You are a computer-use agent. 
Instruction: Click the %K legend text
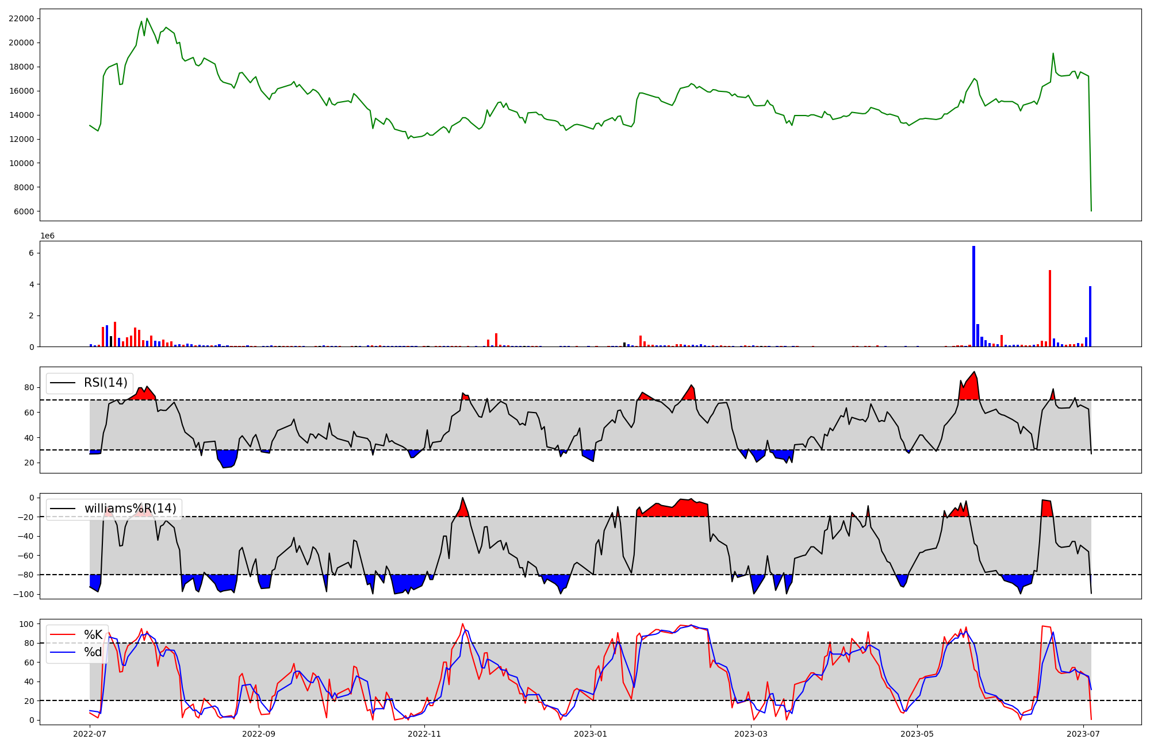(x=93, y=635)
